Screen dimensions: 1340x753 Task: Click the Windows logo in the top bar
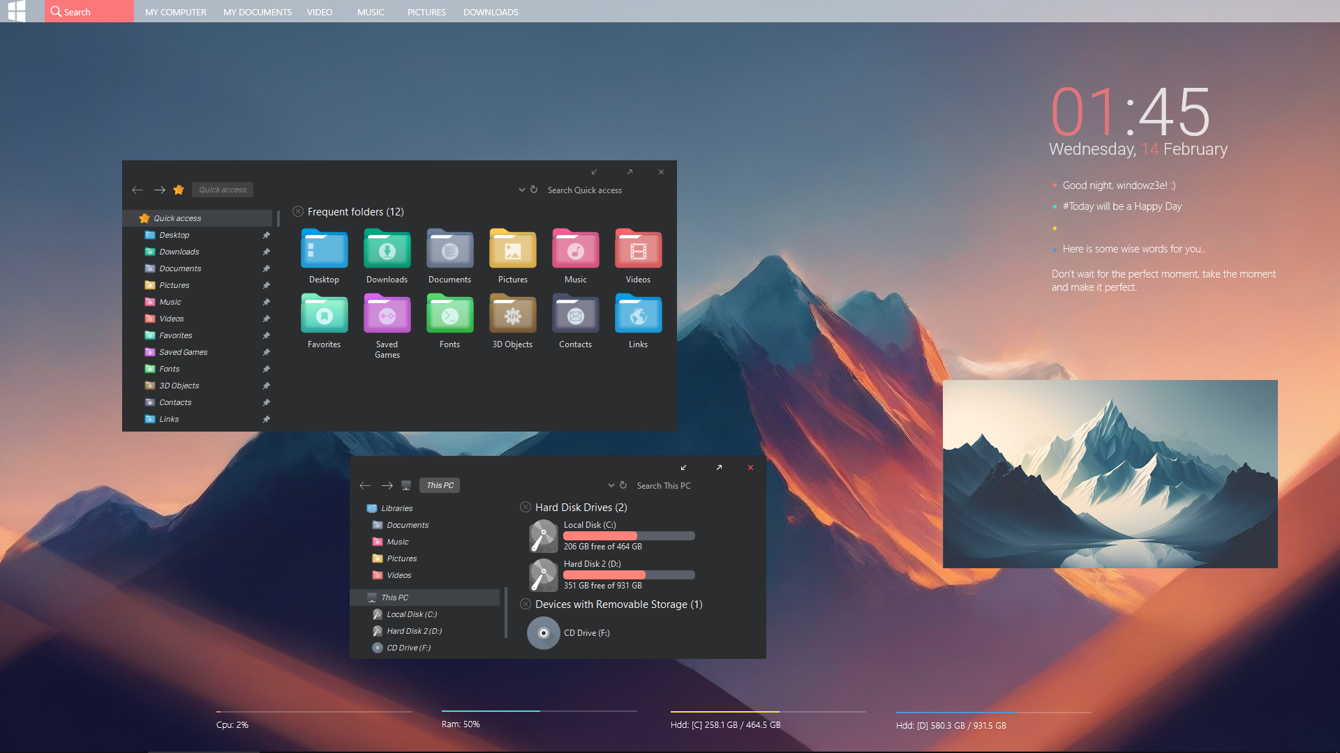point(17,11)
